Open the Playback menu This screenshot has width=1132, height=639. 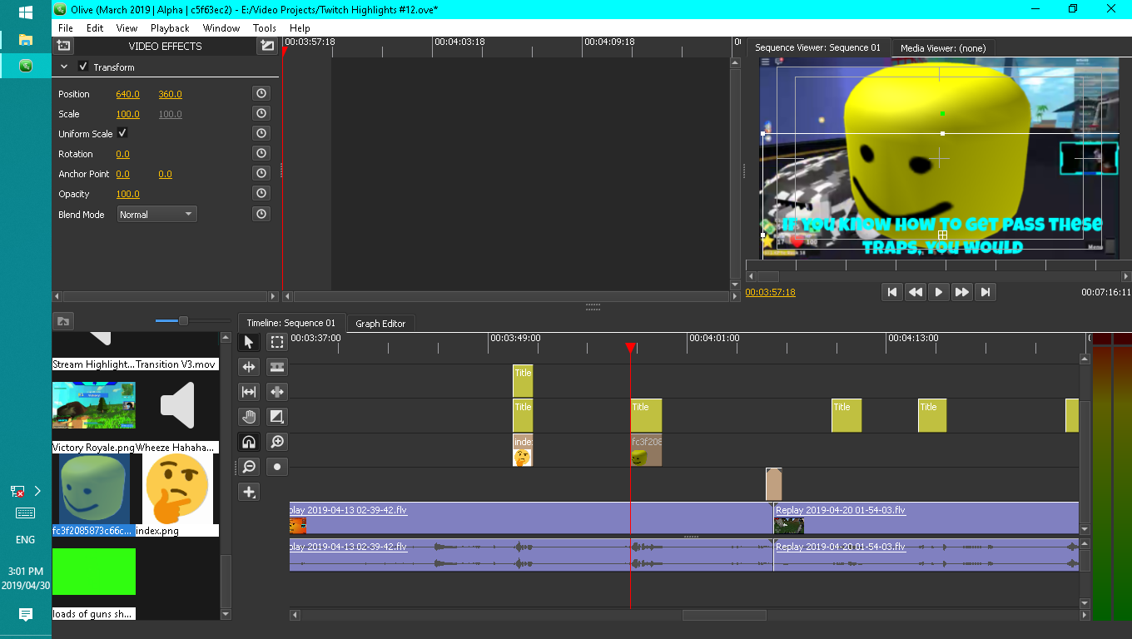(x=170, y=27)
